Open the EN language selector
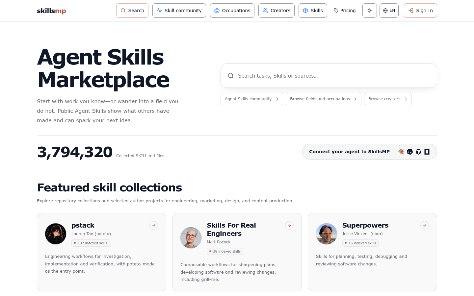Screen dimensions: 474x296 click(389, 11)
